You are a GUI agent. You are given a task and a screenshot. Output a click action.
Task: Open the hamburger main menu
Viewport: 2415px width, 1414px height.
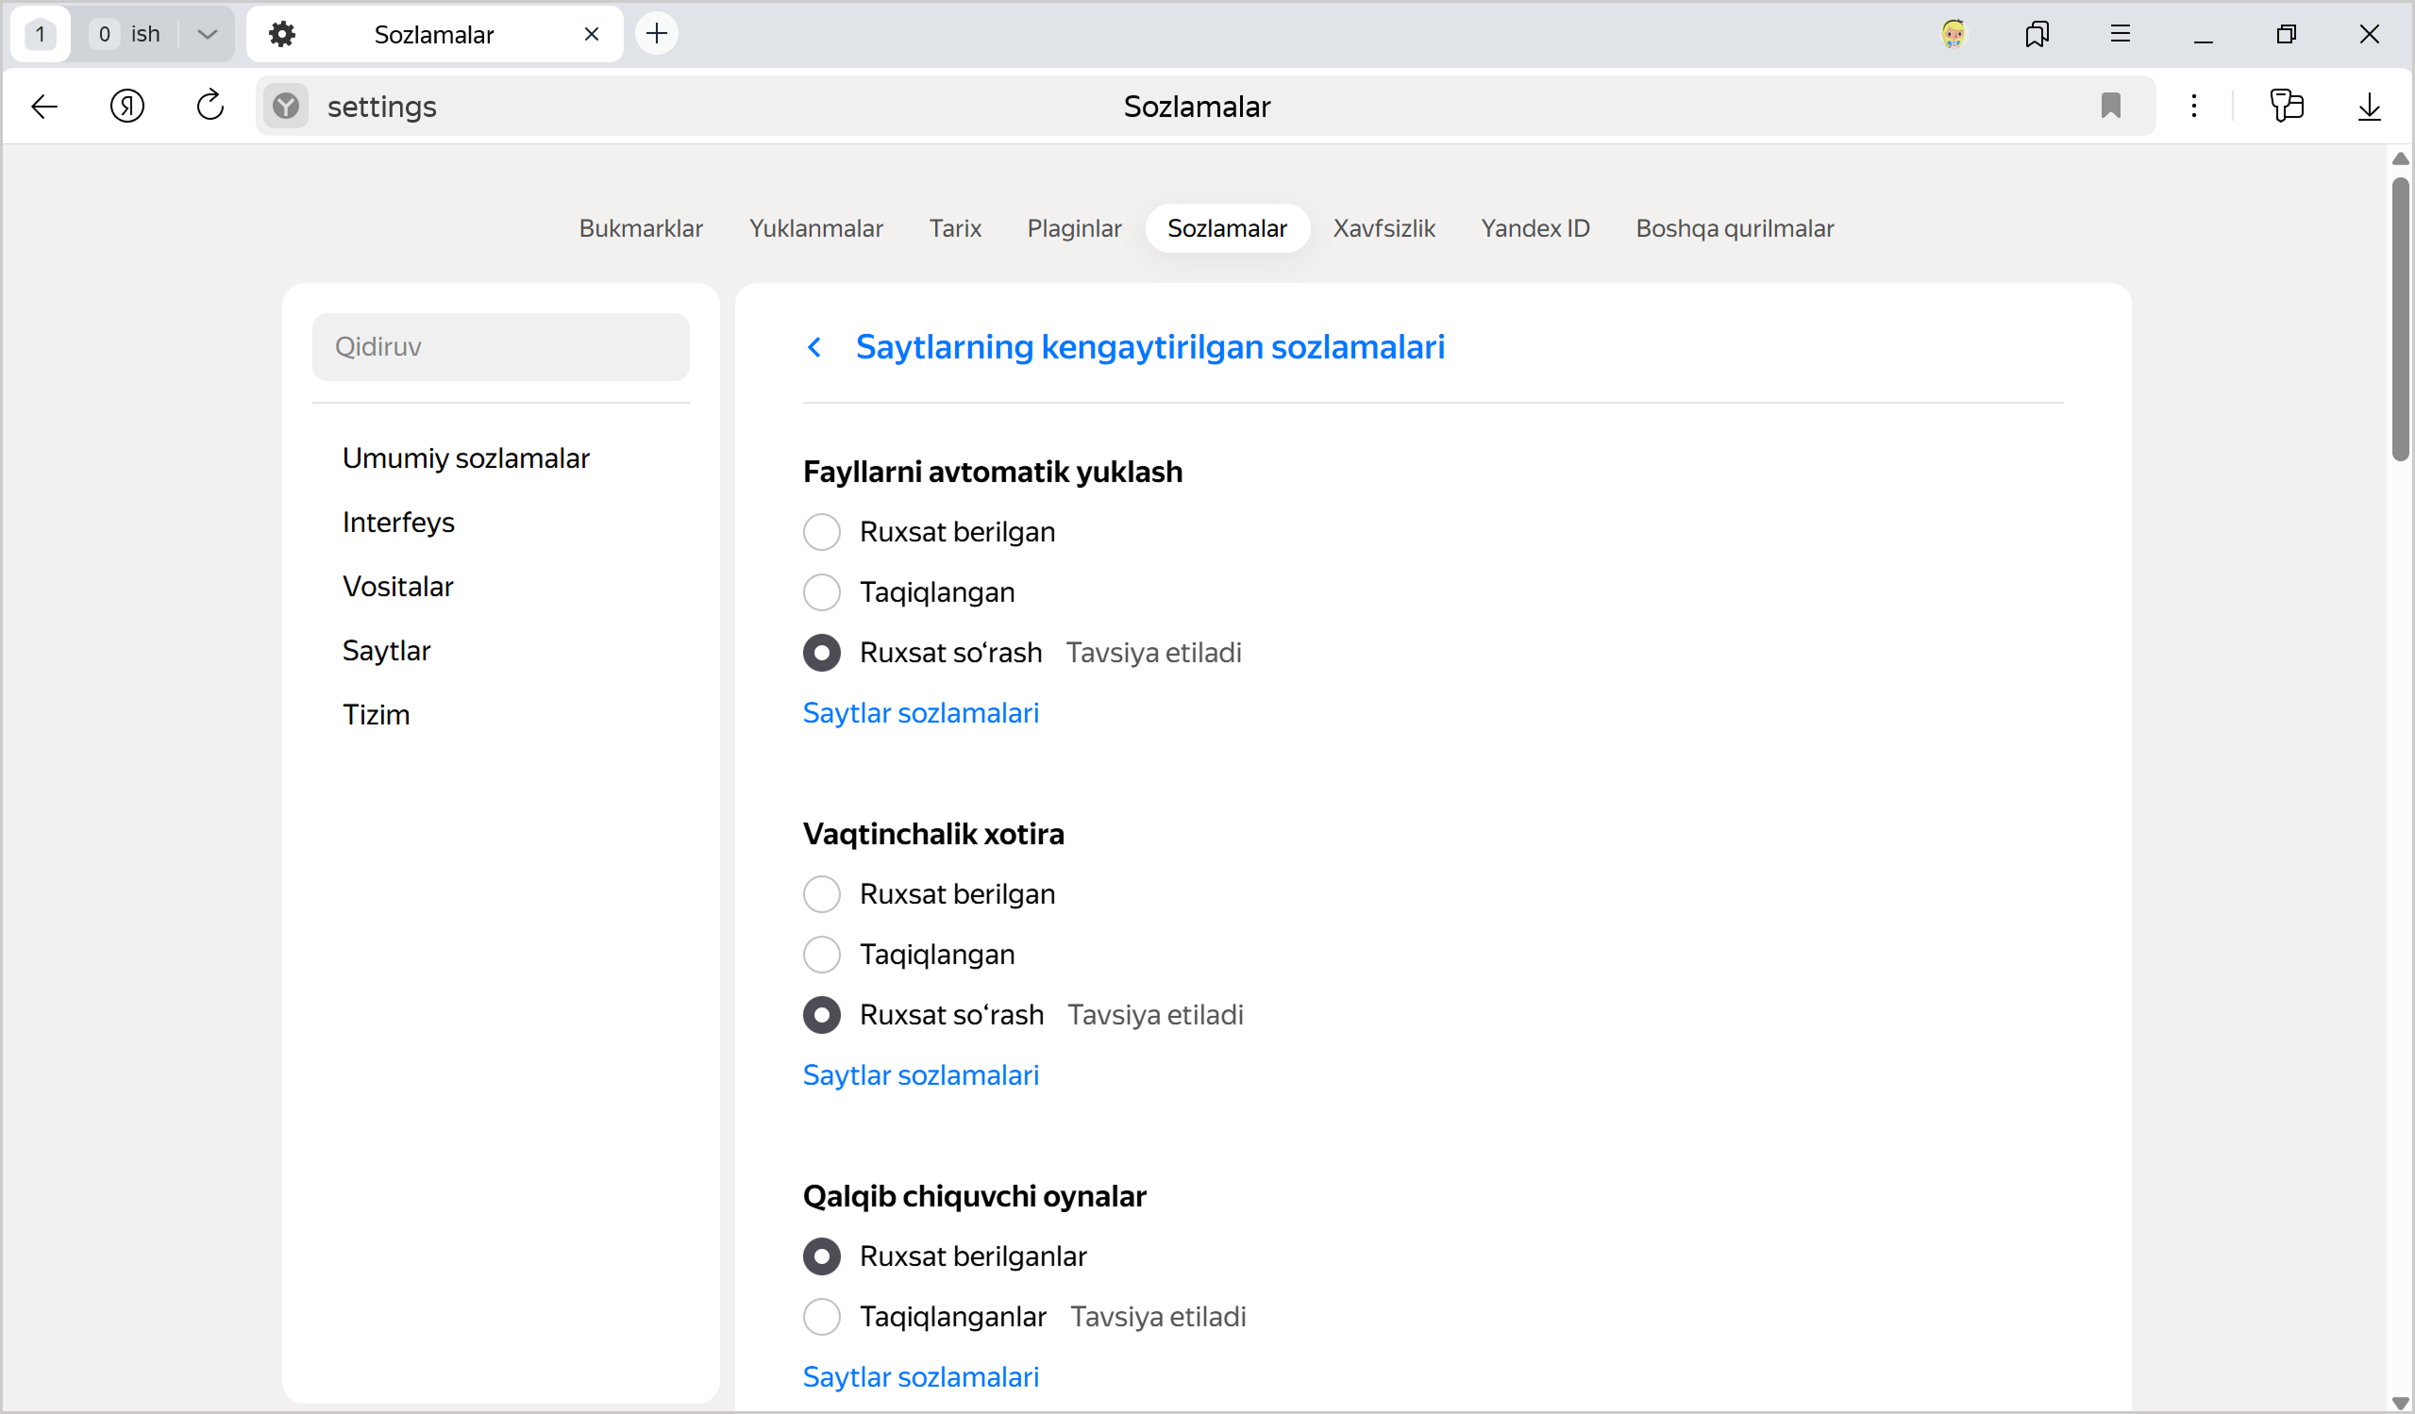[x=2120, y=35]
